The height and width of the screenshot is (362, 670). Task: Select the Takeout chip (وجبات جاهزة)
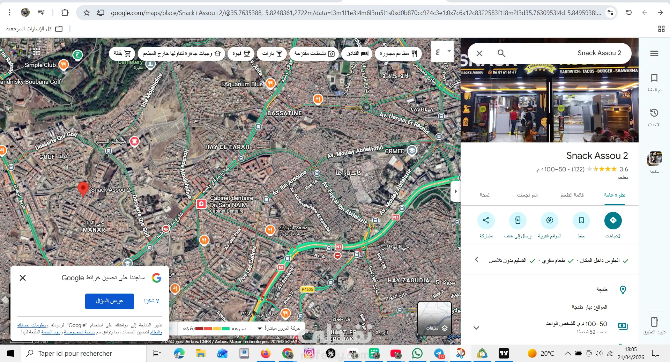181,53
